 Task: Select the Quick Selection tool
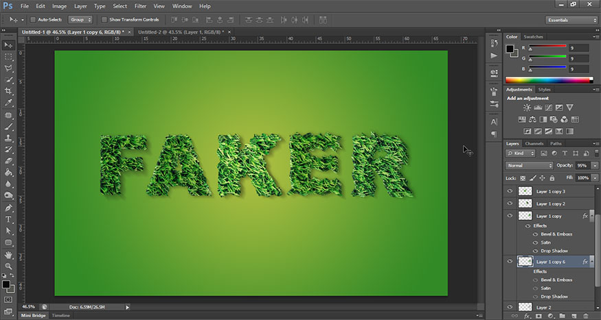[x=8, y=80]
